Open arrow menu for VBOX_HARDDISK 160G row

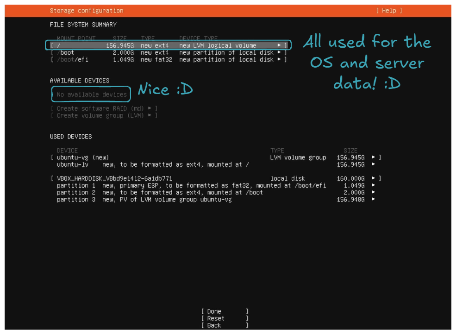click(374, 178)
